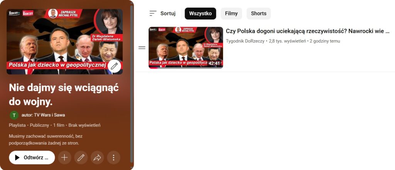Add videos with the plus icon
The width and height of the screenshot is (395, 170).
tap(64, 157)
